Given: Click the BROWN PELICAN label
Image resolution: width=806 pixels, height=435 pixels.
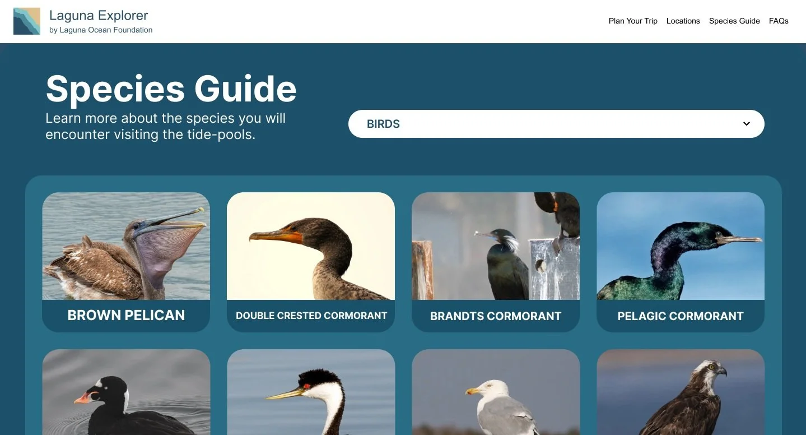Looking at the screenshot, I should 126,316.
